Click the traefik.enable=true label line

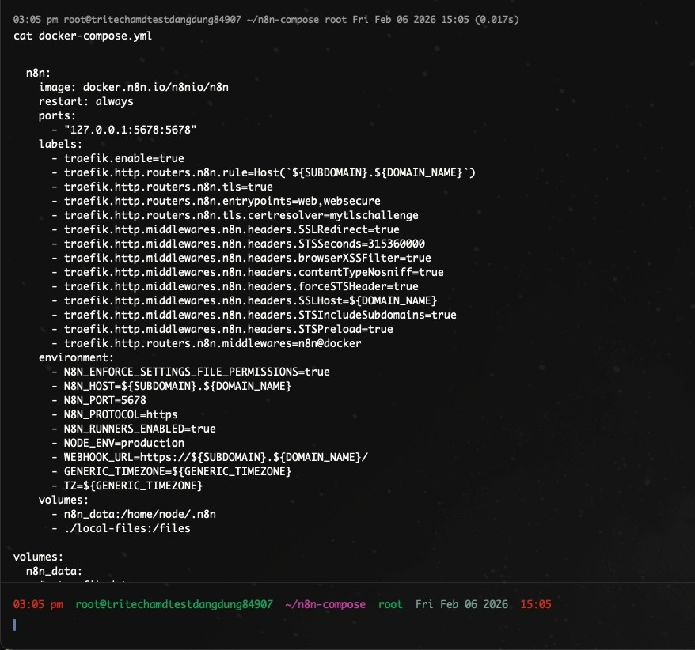click(x=123, y=158)
